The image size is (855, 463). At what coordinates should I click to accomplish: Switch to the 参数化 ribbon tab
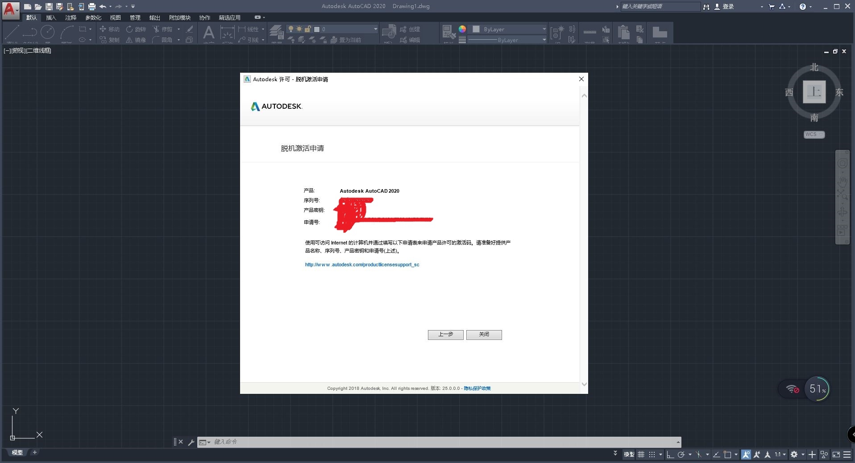(93, 17)
